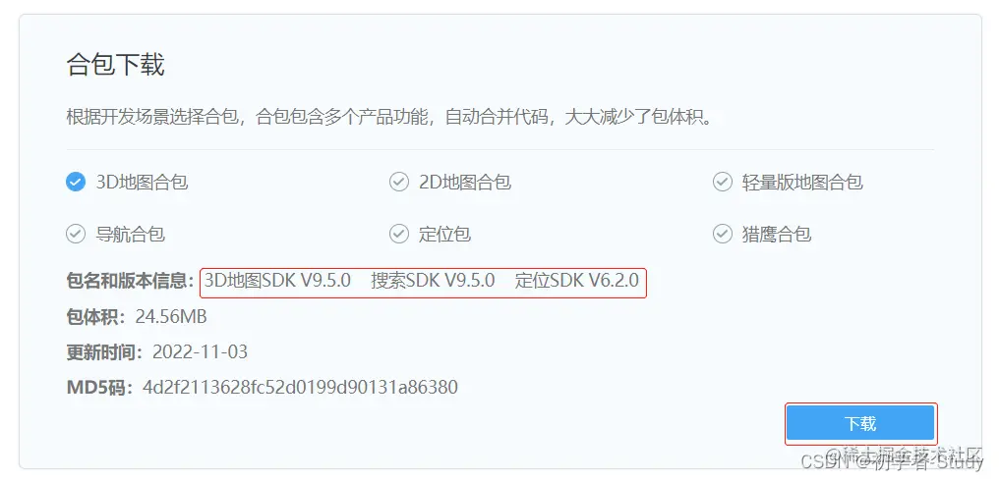Viewport: 999px width, 481px height.
Task: Pick the 定位包 package label
Action: [x=444, y=235]
